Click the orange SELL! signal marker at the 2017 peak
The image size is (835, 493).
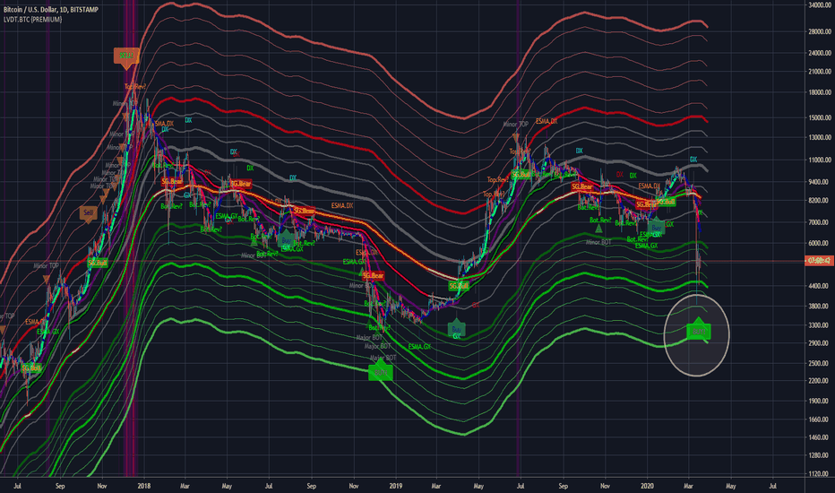pos(126,56)
